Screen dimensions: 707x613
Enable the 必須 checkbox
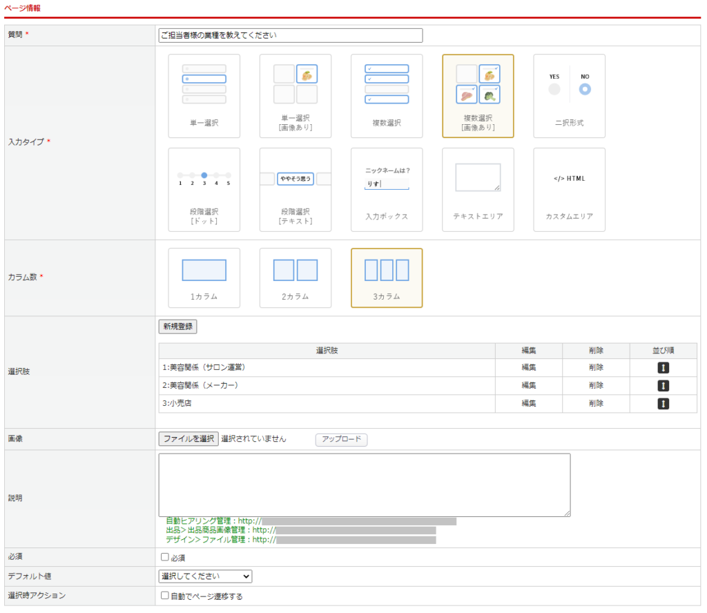pyautogui.click(x=165, y=557)
